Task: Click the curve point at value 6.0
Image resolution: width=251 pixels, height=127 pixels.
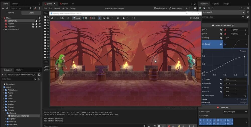Action: click(244, 57)
